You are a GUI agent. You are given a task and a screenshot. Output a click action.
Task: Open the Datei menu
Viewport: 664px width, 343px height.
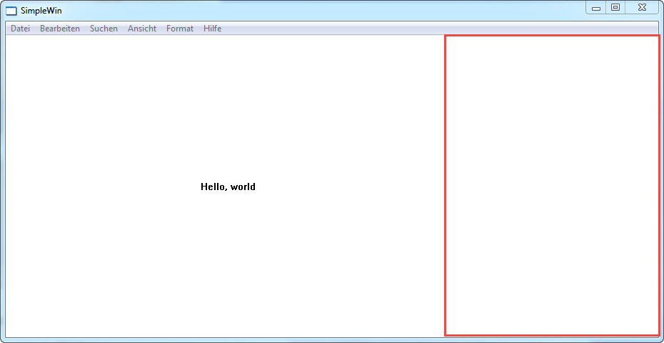point(20,29)
